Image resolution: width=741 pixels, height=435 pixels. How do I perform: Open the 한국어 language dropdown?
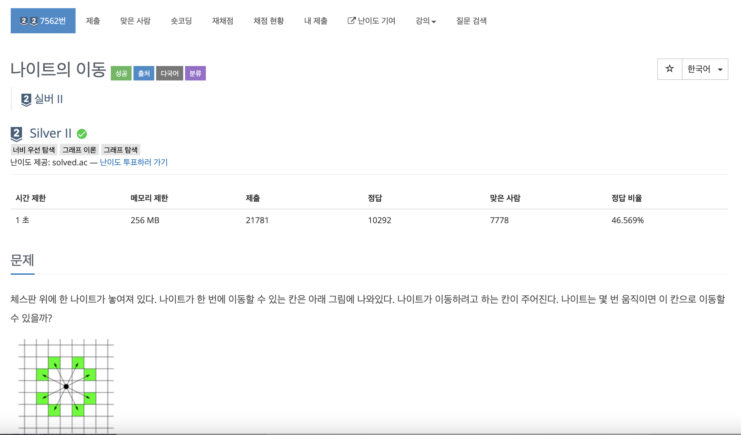point(705,69)
